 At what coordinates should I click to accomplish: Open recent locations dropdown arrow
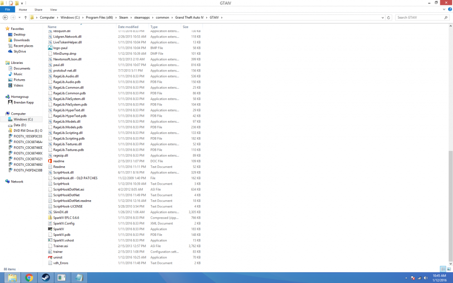pos(19,18)
